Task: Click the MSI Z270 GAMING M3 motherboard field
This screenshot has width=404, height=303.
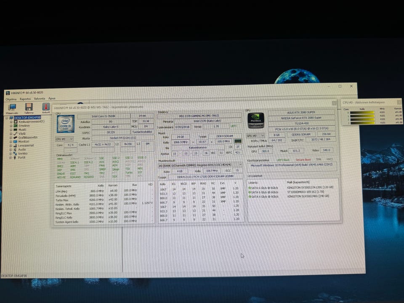Action: click(x=199, y=116)
